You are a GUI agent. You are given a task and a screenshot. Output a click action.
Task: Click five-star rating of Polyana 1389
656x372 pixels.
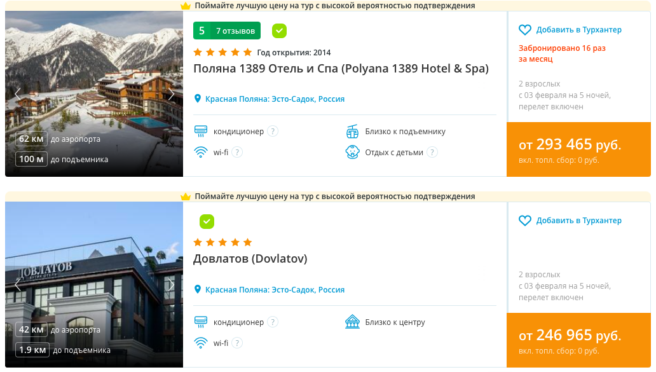222,52
